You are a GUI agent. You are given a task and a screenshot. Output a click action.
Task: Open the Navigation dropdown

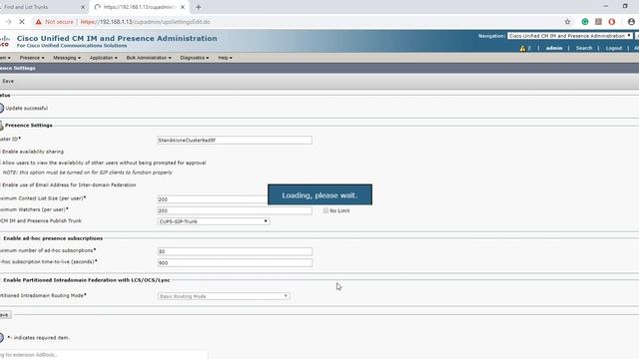(x=570, y=36)
